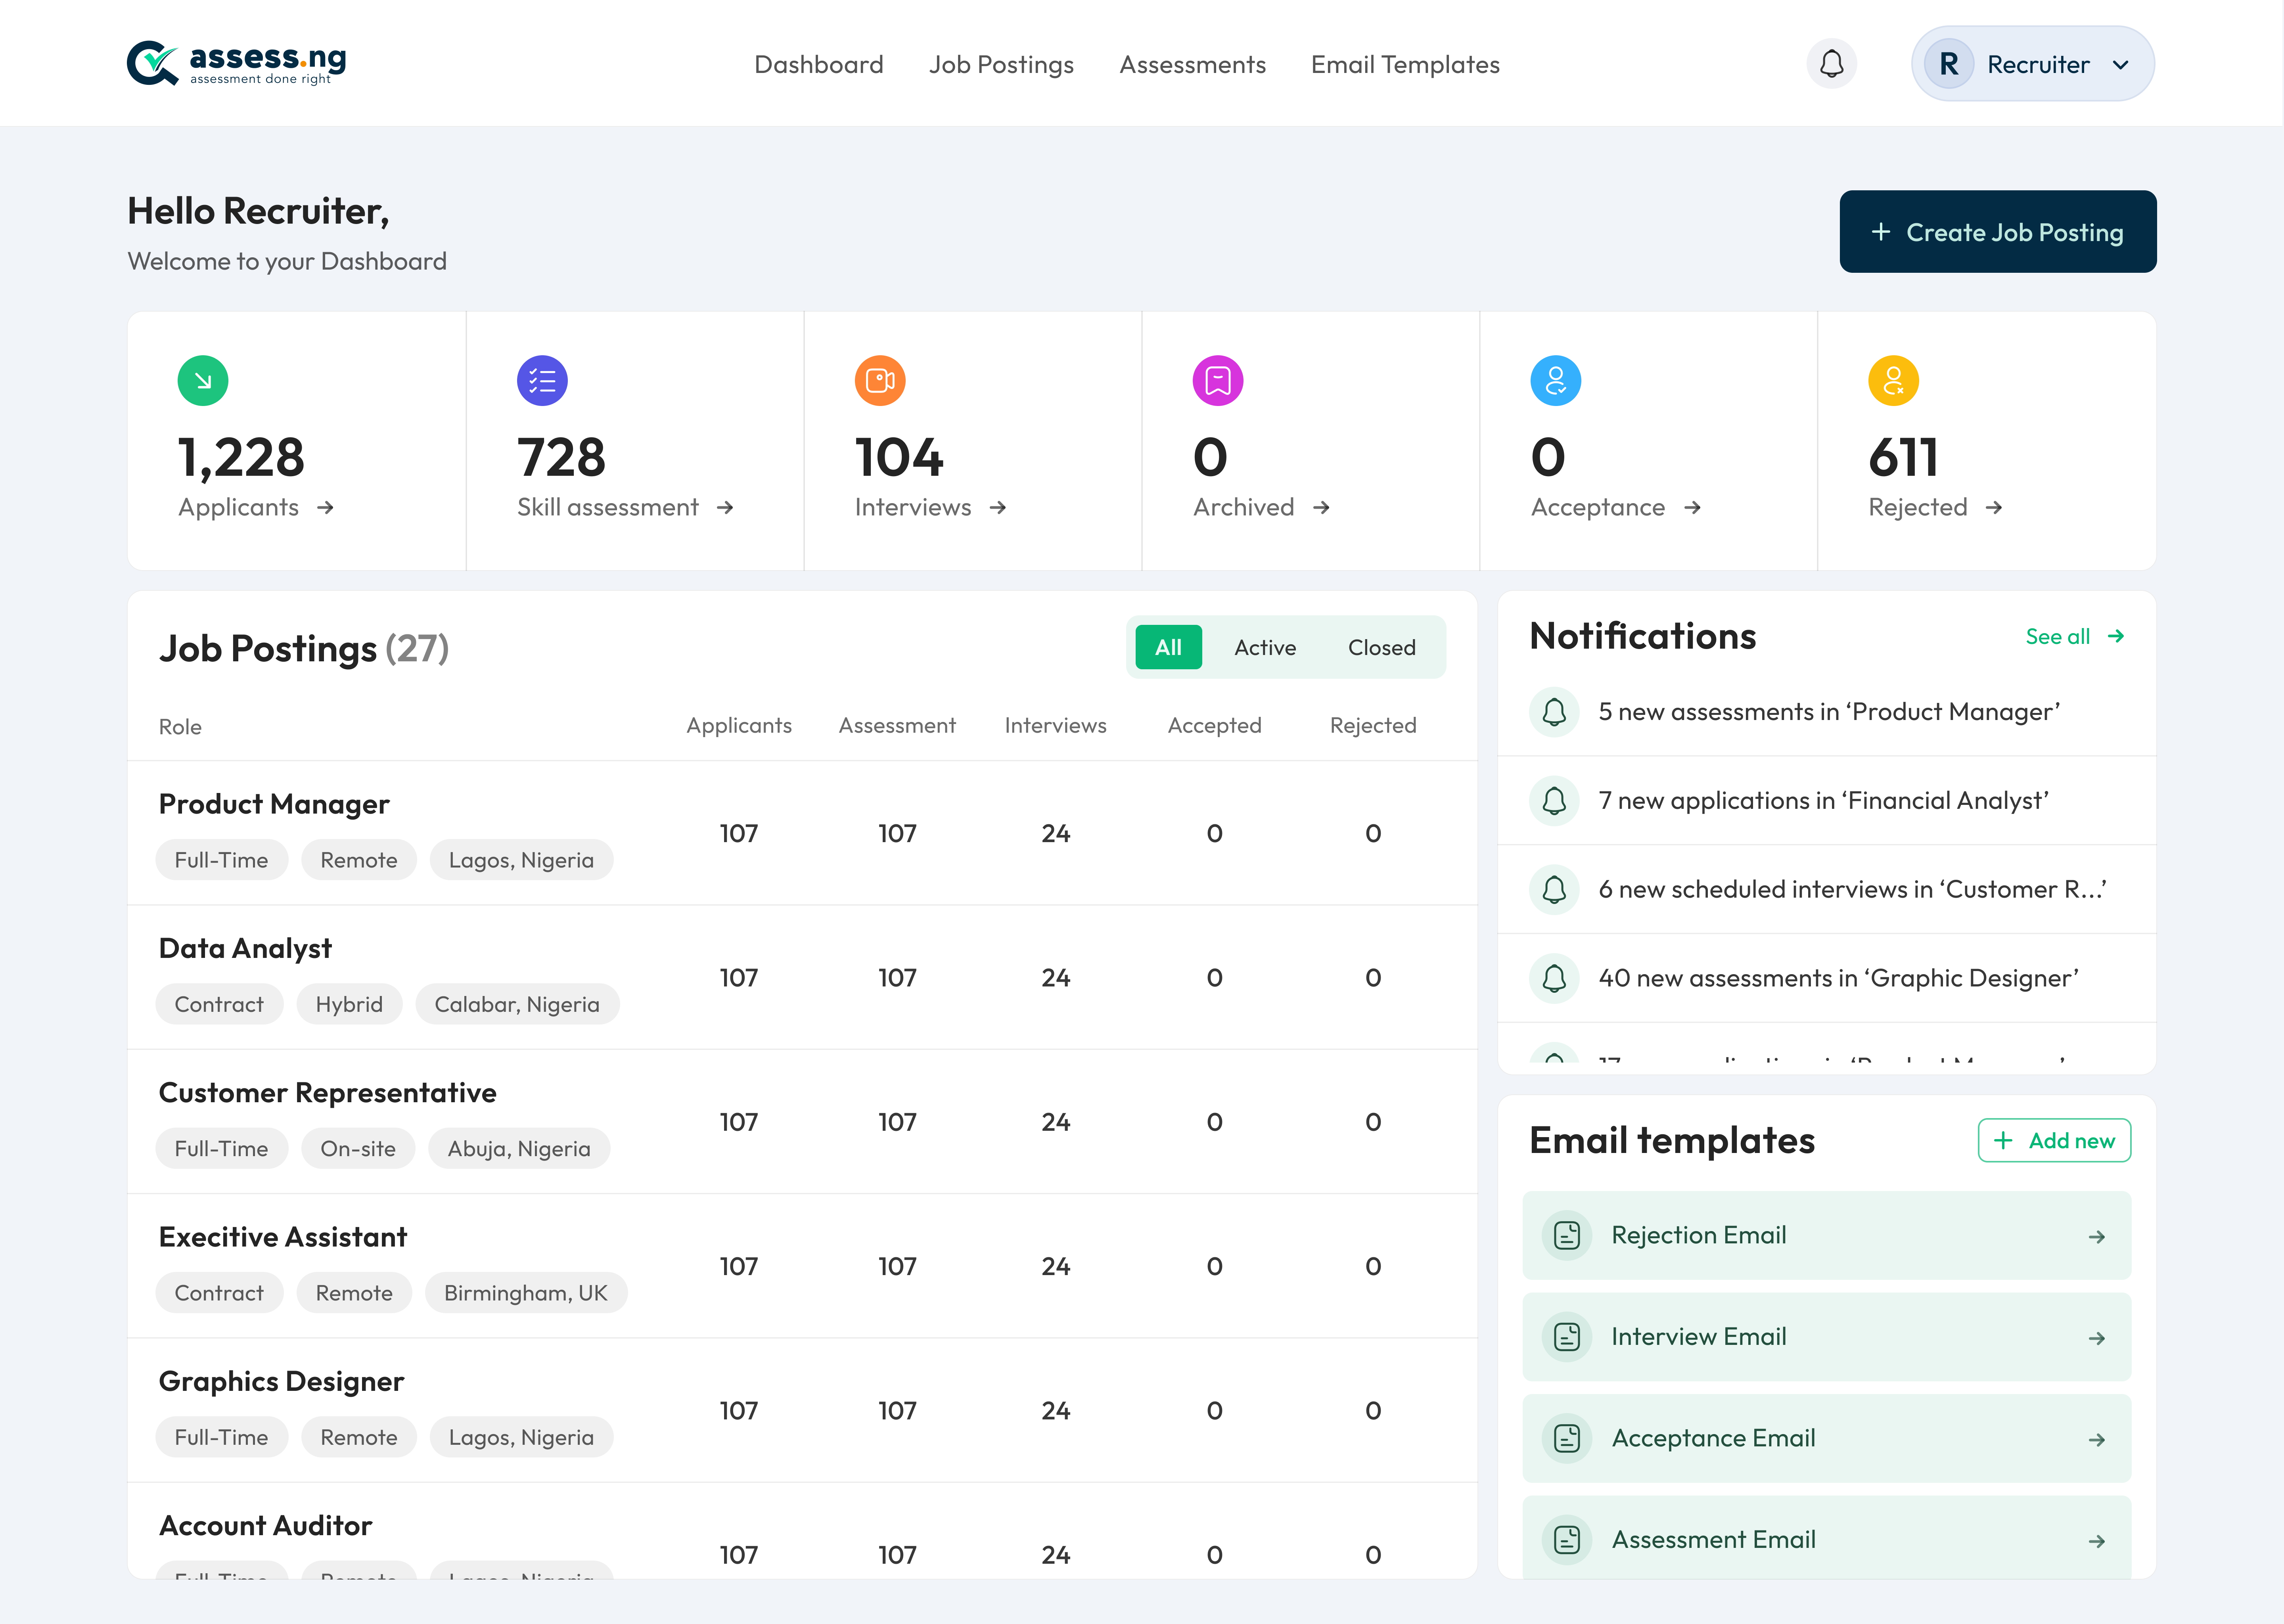This screenshot has width=2284, height=1624.
Task: Open the Execitive Assistant job posting
Action: tap(283, 1237)
